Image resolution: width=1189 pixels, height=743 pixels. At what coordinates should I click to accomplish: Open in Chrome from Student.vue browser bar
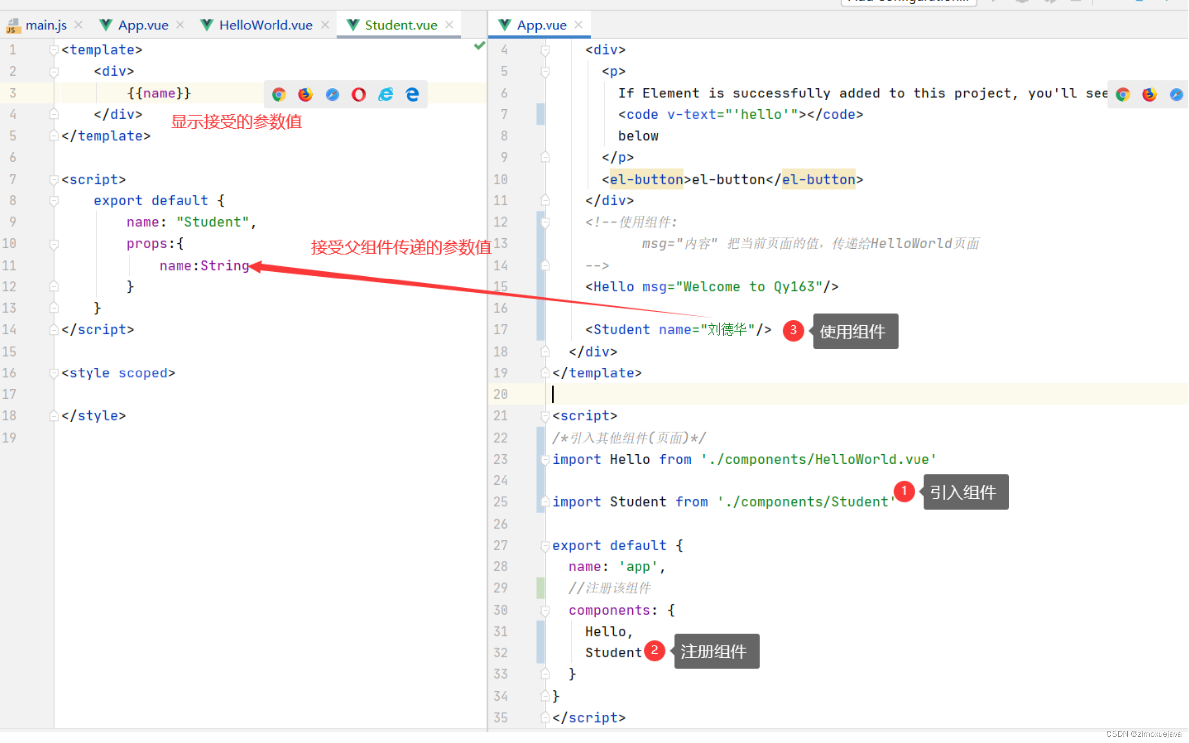tap(279, 94)
